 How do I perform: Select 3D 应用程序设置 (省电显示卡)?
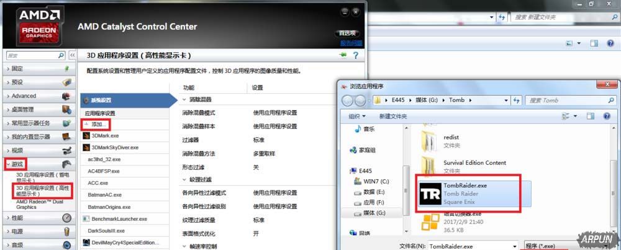[x=43, y=177]
